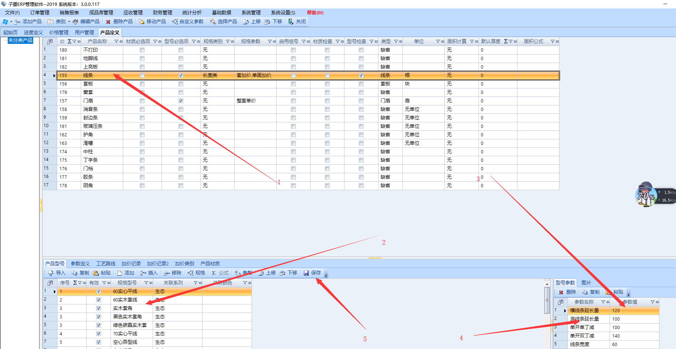
Task: Click 删除 in the 型号参数 panel
Action: pyautogui.click(x=567, y=292)
